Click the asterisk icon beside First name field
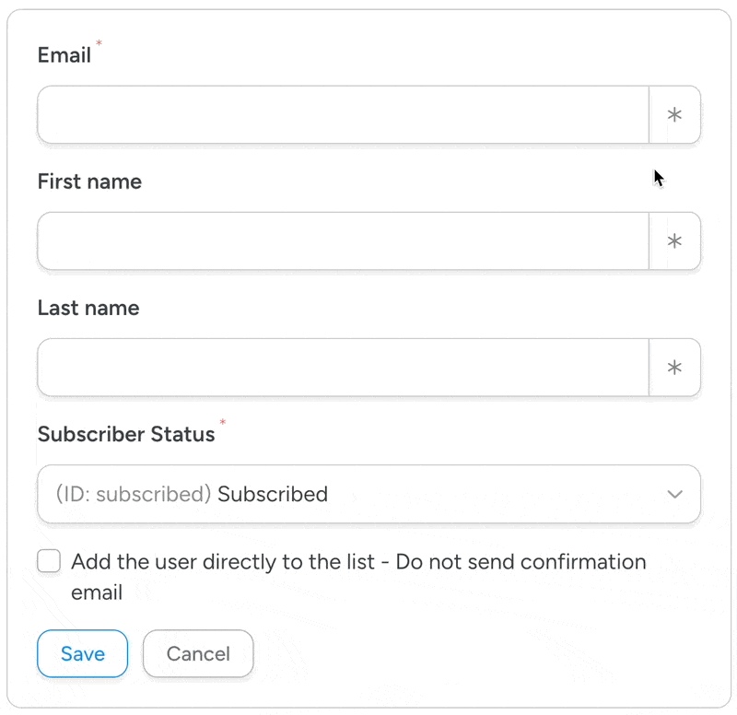This screenshot has width=737, height=715. pyautogui.click(x=674, y=241)
